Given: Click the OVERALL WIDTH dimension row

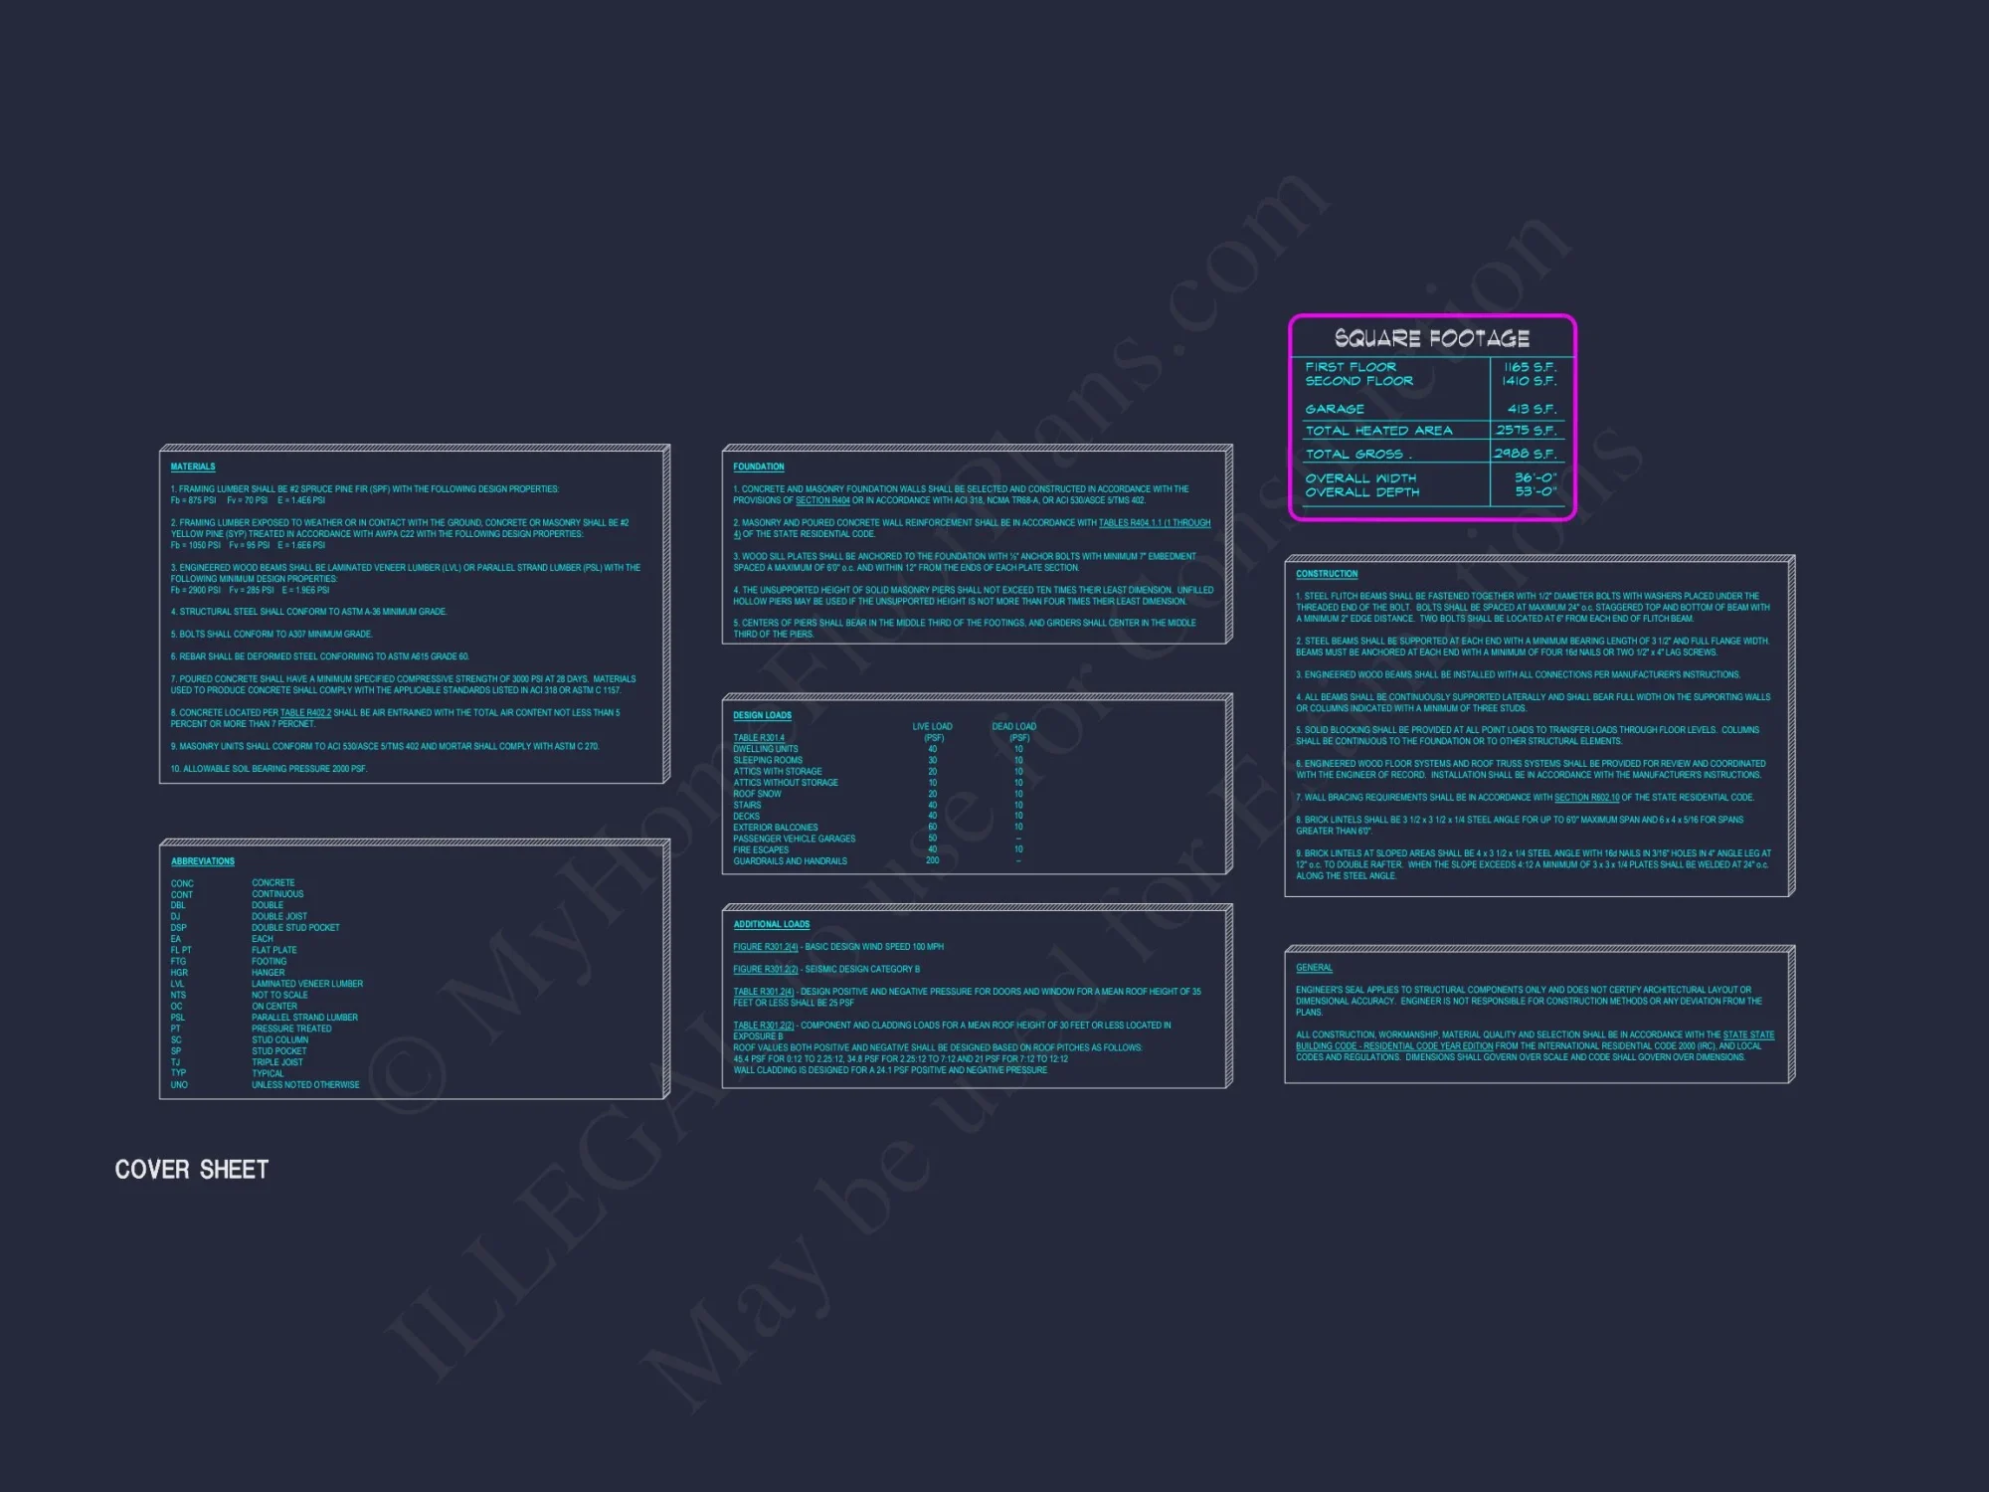Looking at the screenshot, I should 1360,478.
